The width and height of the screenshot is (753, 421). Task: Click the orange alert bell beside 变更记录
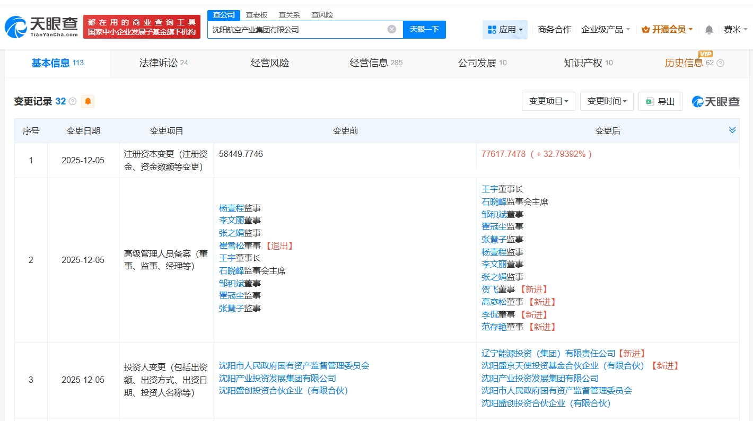(x=87, y=101)
